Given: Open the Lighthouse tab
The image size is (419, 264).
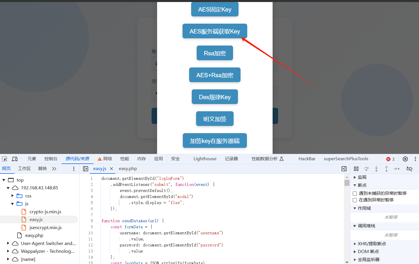Looking at the screenshot, I should (x=205, y=159).
